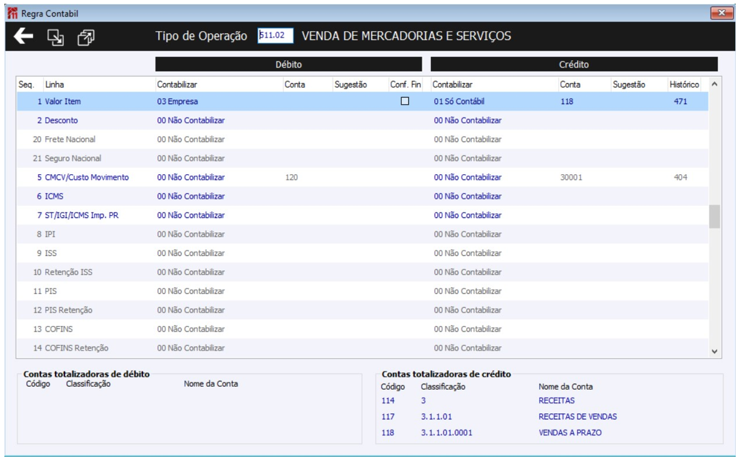Click the Crédito section header
Viewport: 737px width, 458px height.
(x=574, y=64)
